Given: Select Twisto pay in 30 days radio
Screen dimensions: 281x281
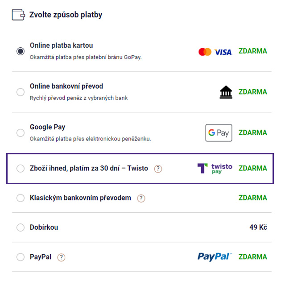Looking at the screenshot, I should pos(20,169).
